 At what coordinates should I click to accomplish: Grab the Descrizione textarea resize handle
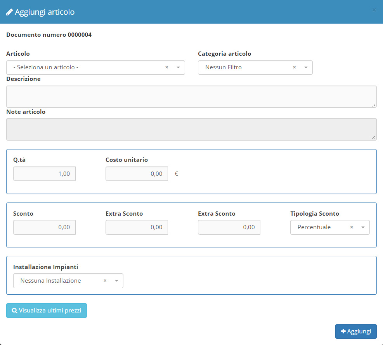(374, 105)
